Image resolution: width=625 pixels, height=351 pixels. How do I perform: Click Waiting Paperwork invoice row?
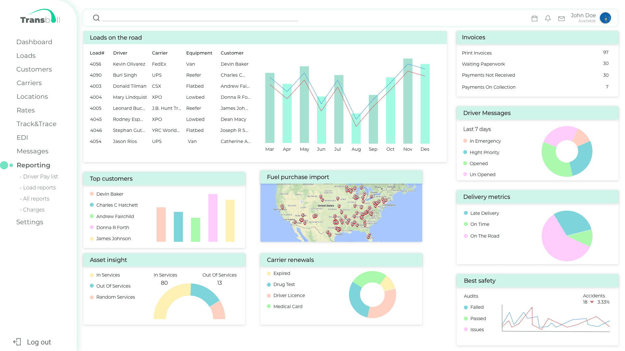(535, 64)
